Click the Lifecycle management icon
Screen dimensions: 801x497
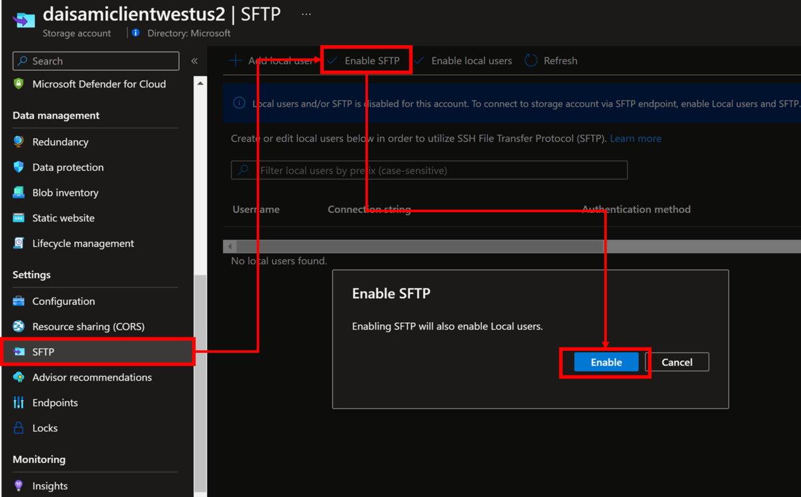(19, 243)
